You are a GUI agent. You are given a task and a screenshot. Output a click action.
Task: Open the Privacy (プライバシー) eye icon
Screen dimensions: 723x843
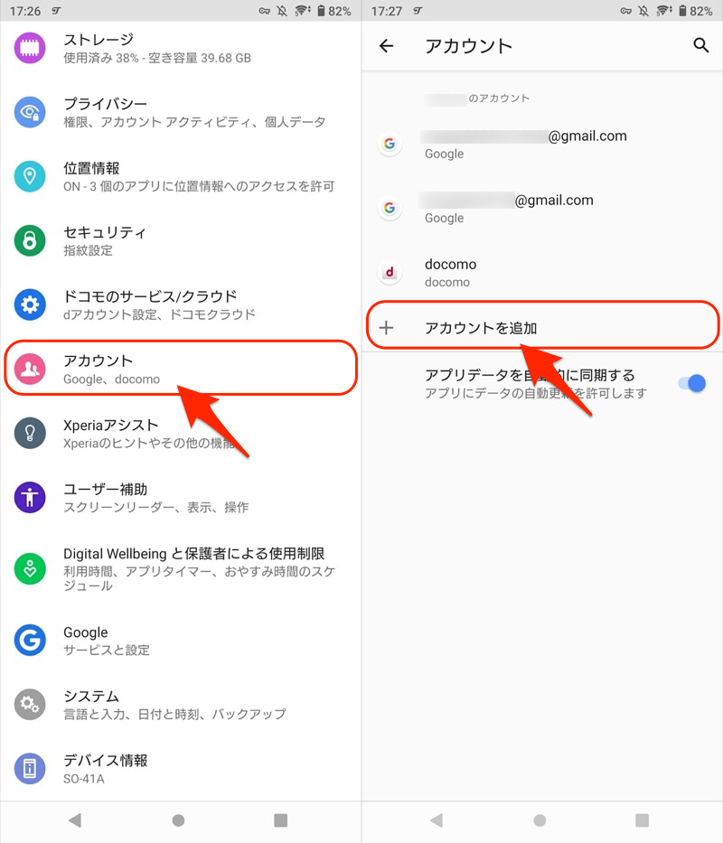click(30, 112)
